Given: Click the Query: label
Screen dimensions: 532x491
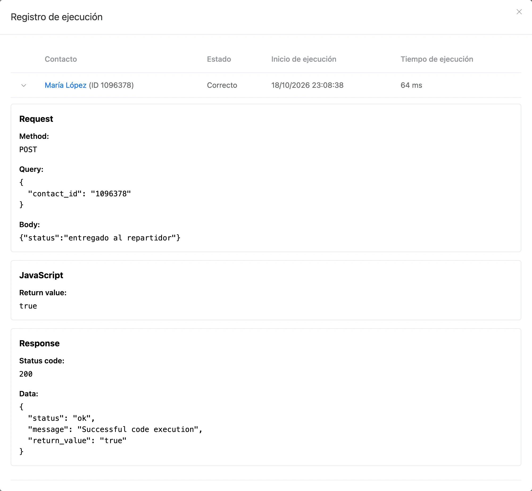Looking at the screenshot, I should click(31, 169).
